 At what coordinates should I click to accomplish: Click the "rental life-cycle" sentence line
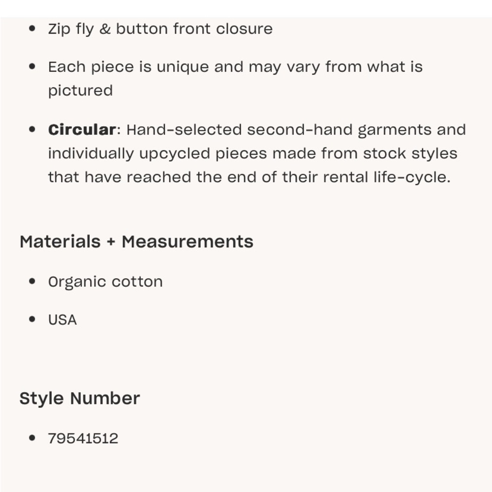point(249,177)
